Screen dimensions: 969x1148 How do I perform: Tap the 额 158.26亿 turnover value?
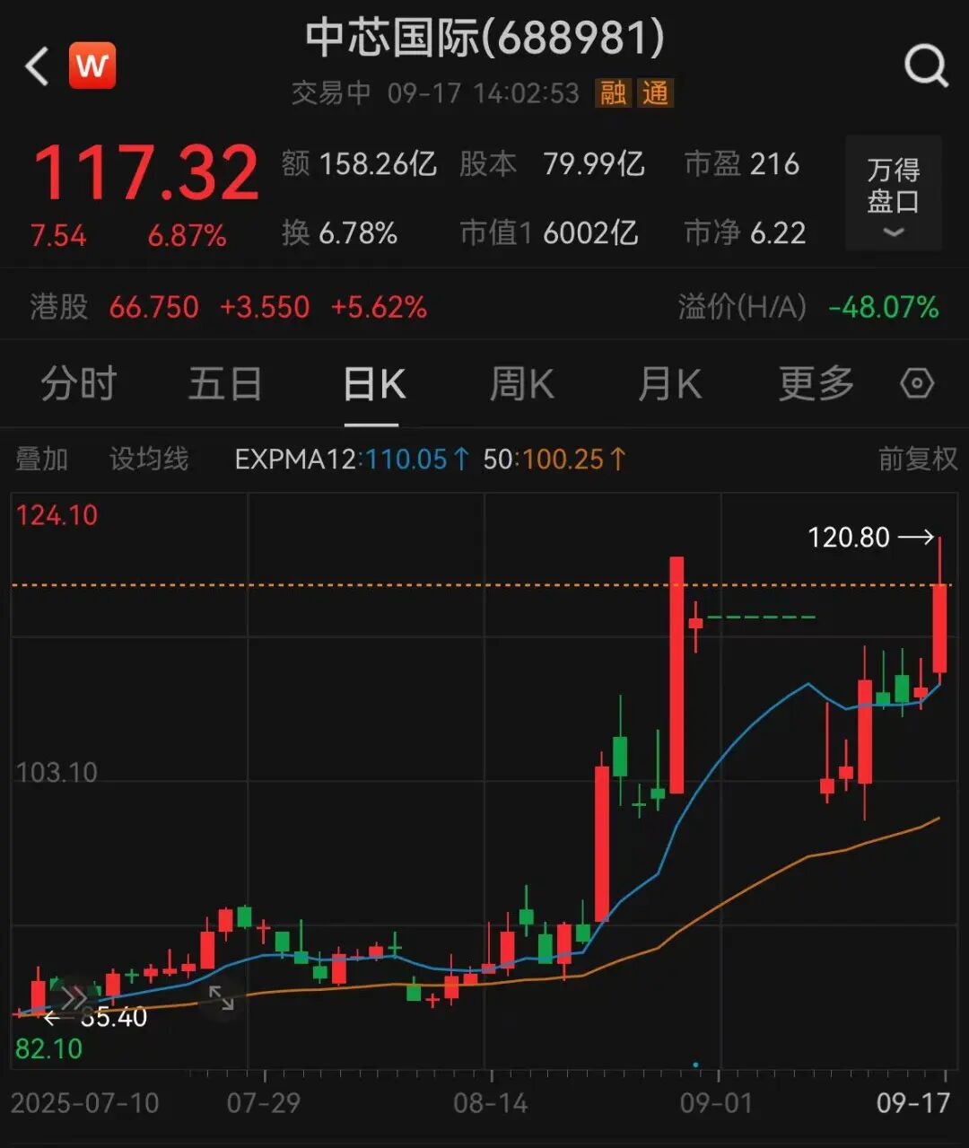(359, 163)
